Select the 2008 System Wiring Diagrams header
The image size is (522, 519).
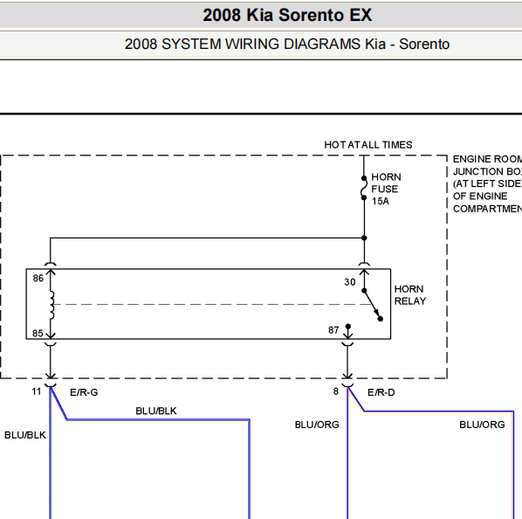coord(287,45)
